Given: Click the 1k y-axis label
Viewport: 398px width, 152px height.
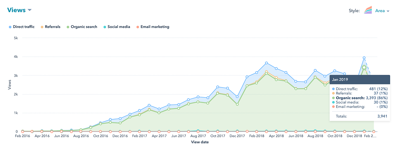Looking at the screenshot, I should pos(15,113).
